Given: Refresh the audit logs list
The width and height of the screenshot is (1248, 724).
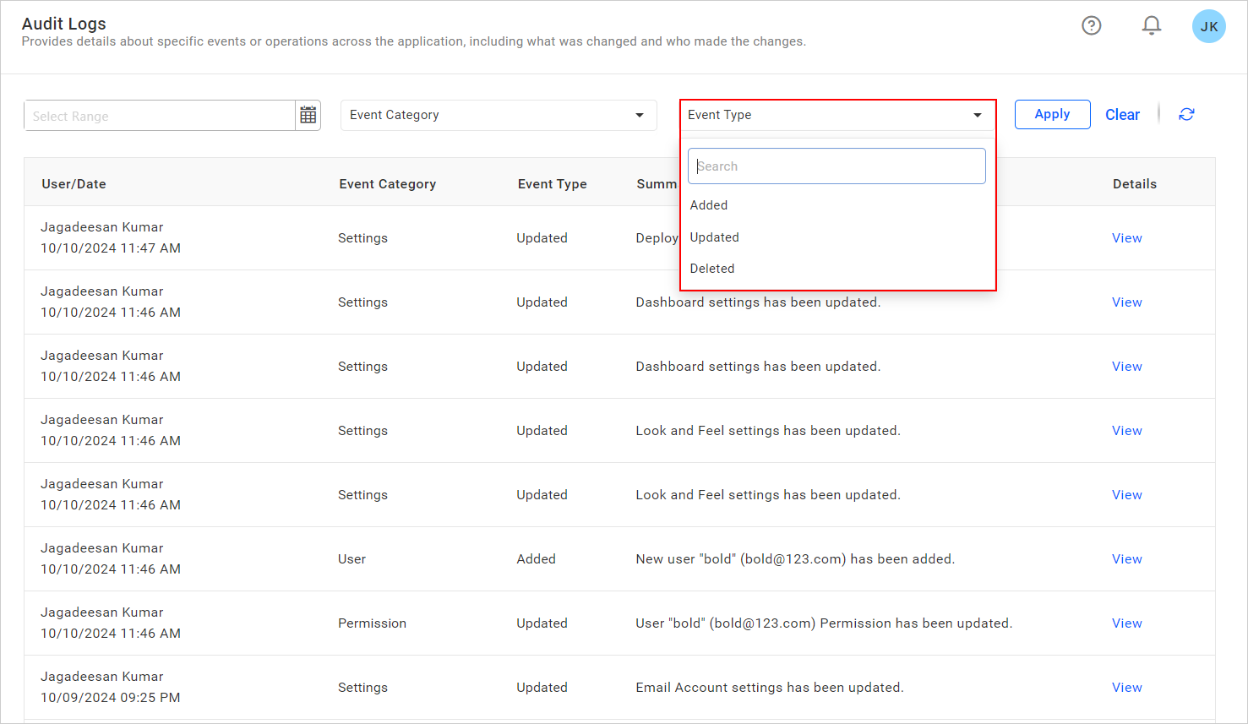Looking at the screenshot, I should coord(1186,114).
